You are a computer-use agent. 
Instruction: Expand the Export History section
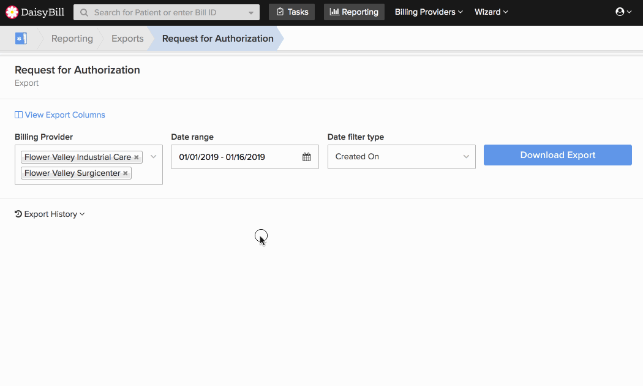coord(50,214)
